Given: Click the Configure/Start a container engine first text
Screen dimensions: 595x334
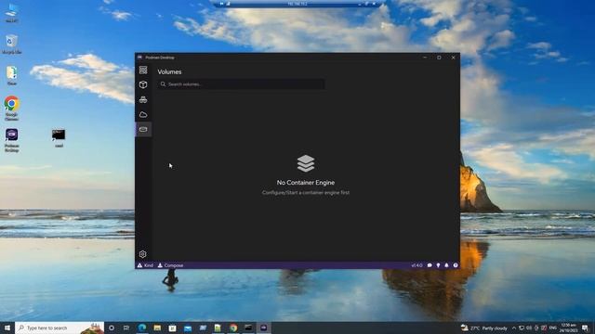Looking at the screenshot, I should tap(306, 192).
